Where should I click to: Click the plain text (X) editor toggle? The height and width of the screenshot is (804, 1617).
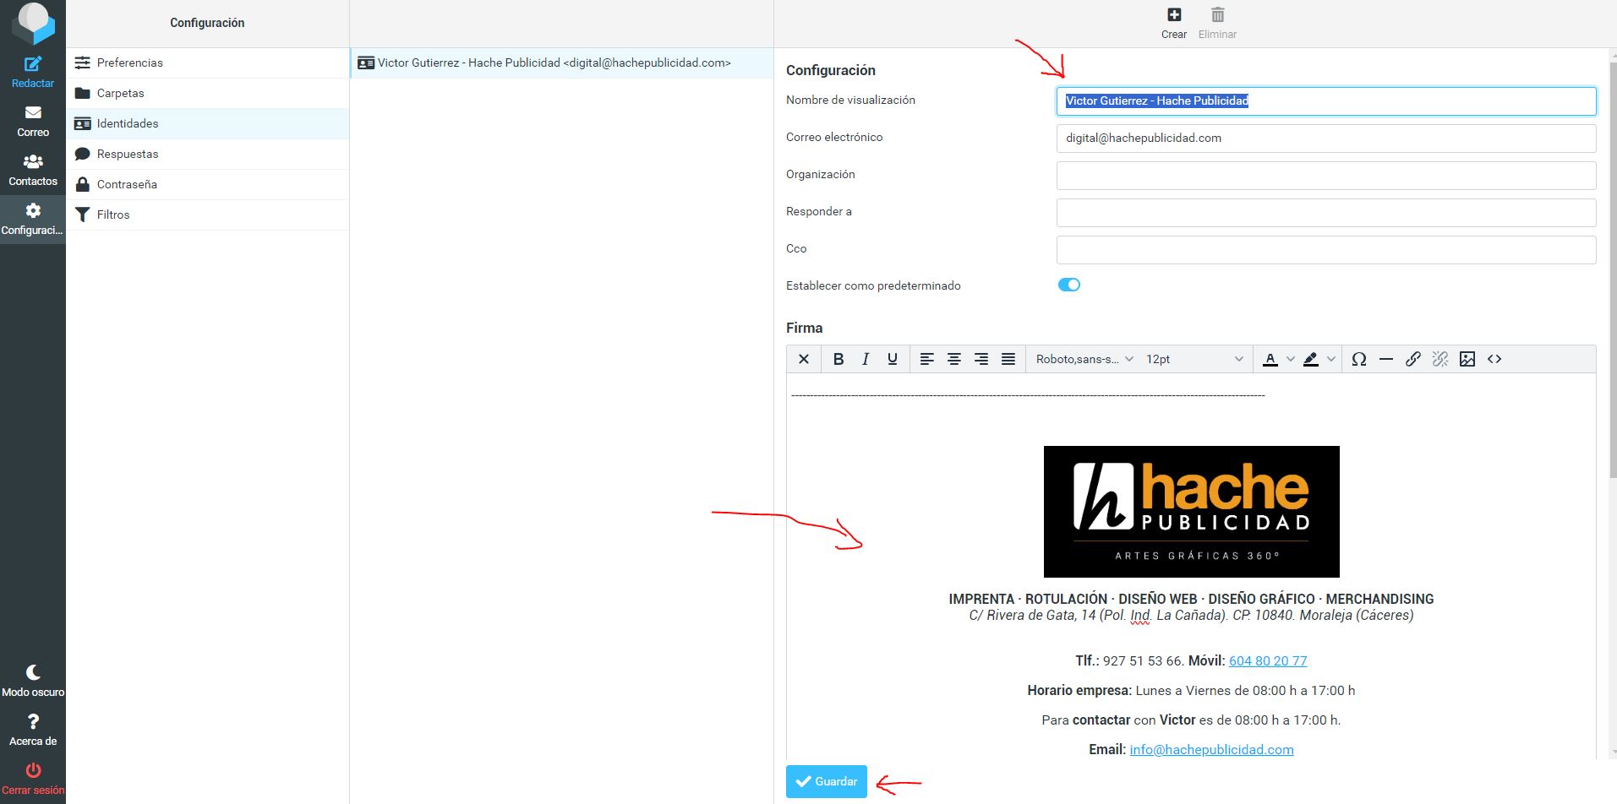804,360
